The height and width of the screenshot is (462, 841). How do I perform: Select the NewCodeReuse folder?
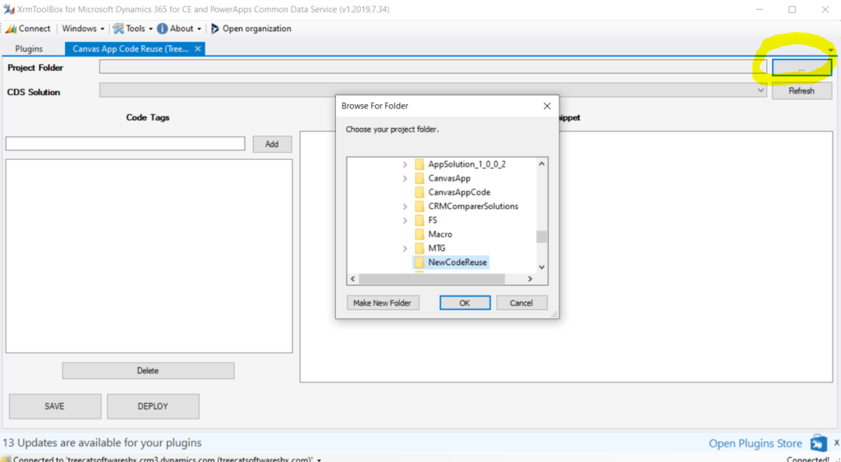tap(457, 262)
